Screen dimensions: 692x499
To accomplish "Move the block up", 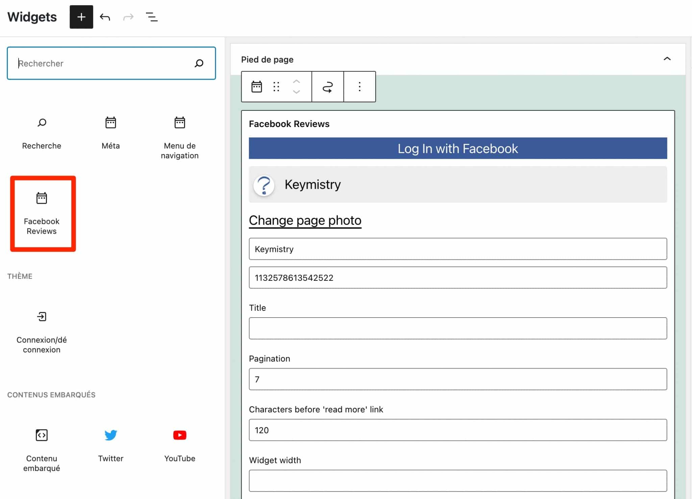I will click(296, 82).
